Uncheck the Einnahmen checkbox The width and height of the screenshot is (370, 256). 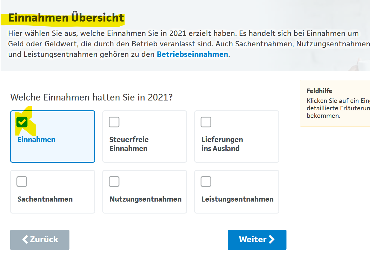click(22, 122)
